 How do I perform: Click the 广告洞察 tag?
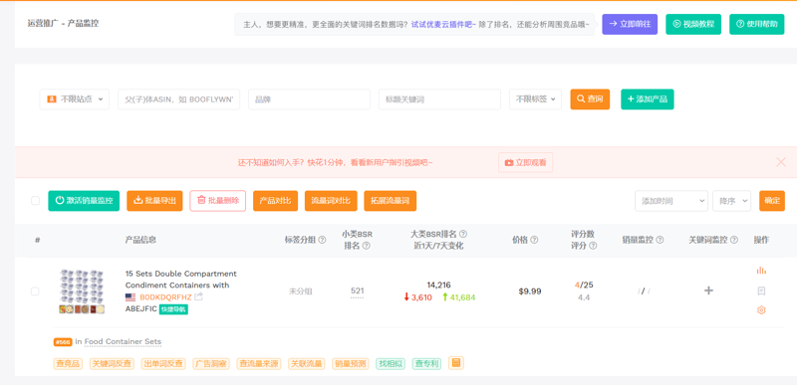(211, 364)
